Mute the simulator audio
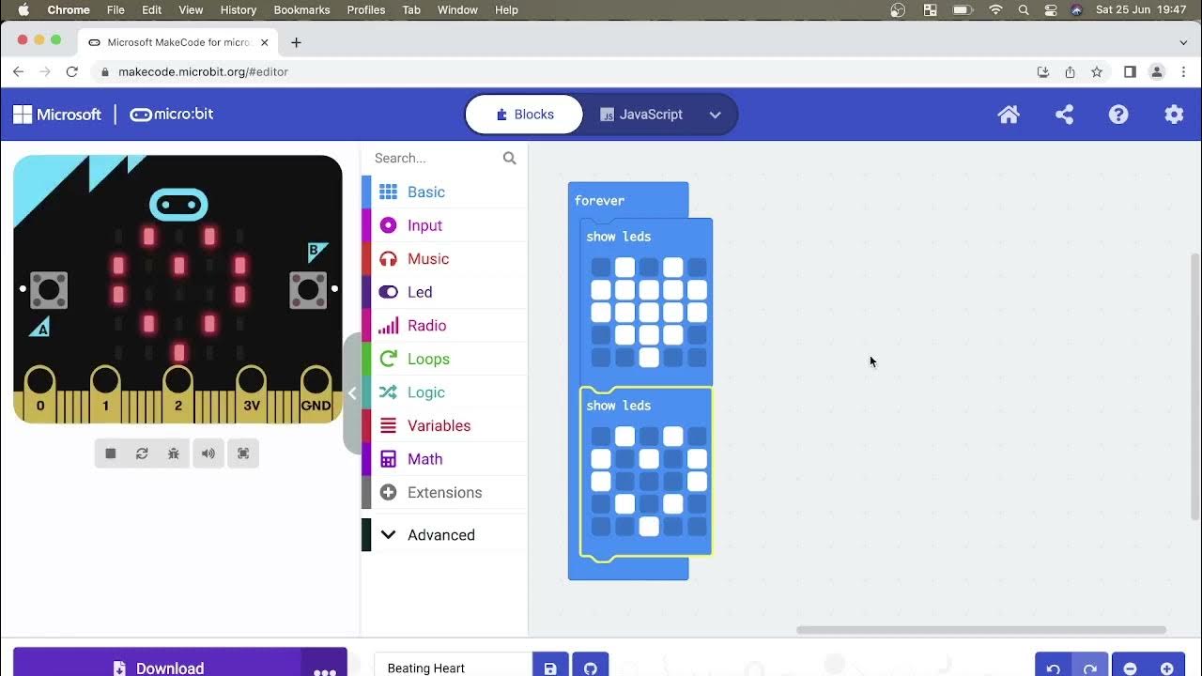 tap(208, 453)
